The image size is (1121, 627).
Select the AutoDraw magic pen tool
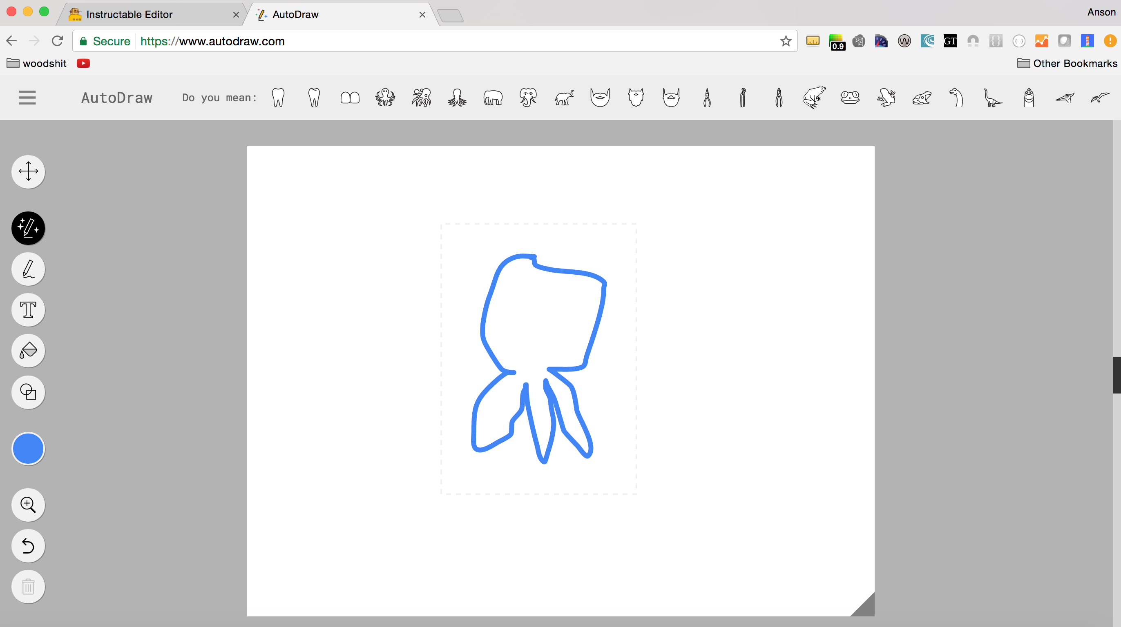coord(28,228)
